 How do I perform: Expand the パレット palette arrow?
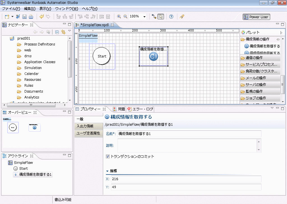point(281,33)
